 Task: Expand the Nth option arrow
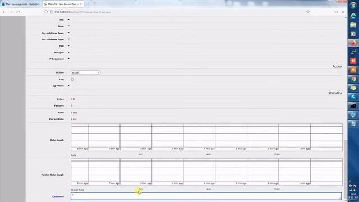pyautogui.click(x=68, y=20)
